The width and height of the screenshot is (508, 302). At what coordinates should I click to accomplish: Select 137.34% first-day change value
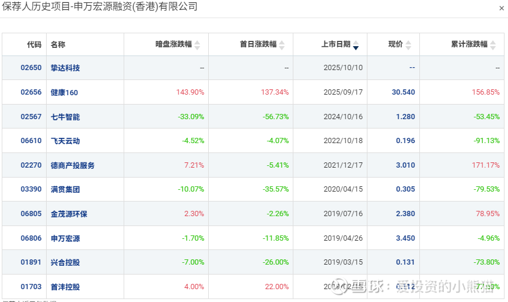275,92
